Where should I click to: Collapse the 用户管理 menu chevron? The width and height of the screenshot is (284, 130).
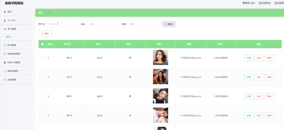[28, 29]
